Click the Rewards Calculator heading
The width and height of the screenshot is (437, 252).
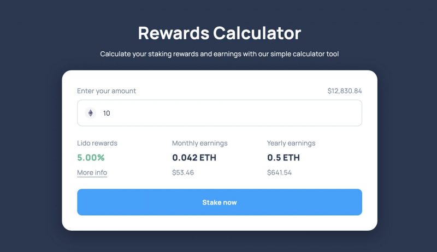tap(220, 33)
